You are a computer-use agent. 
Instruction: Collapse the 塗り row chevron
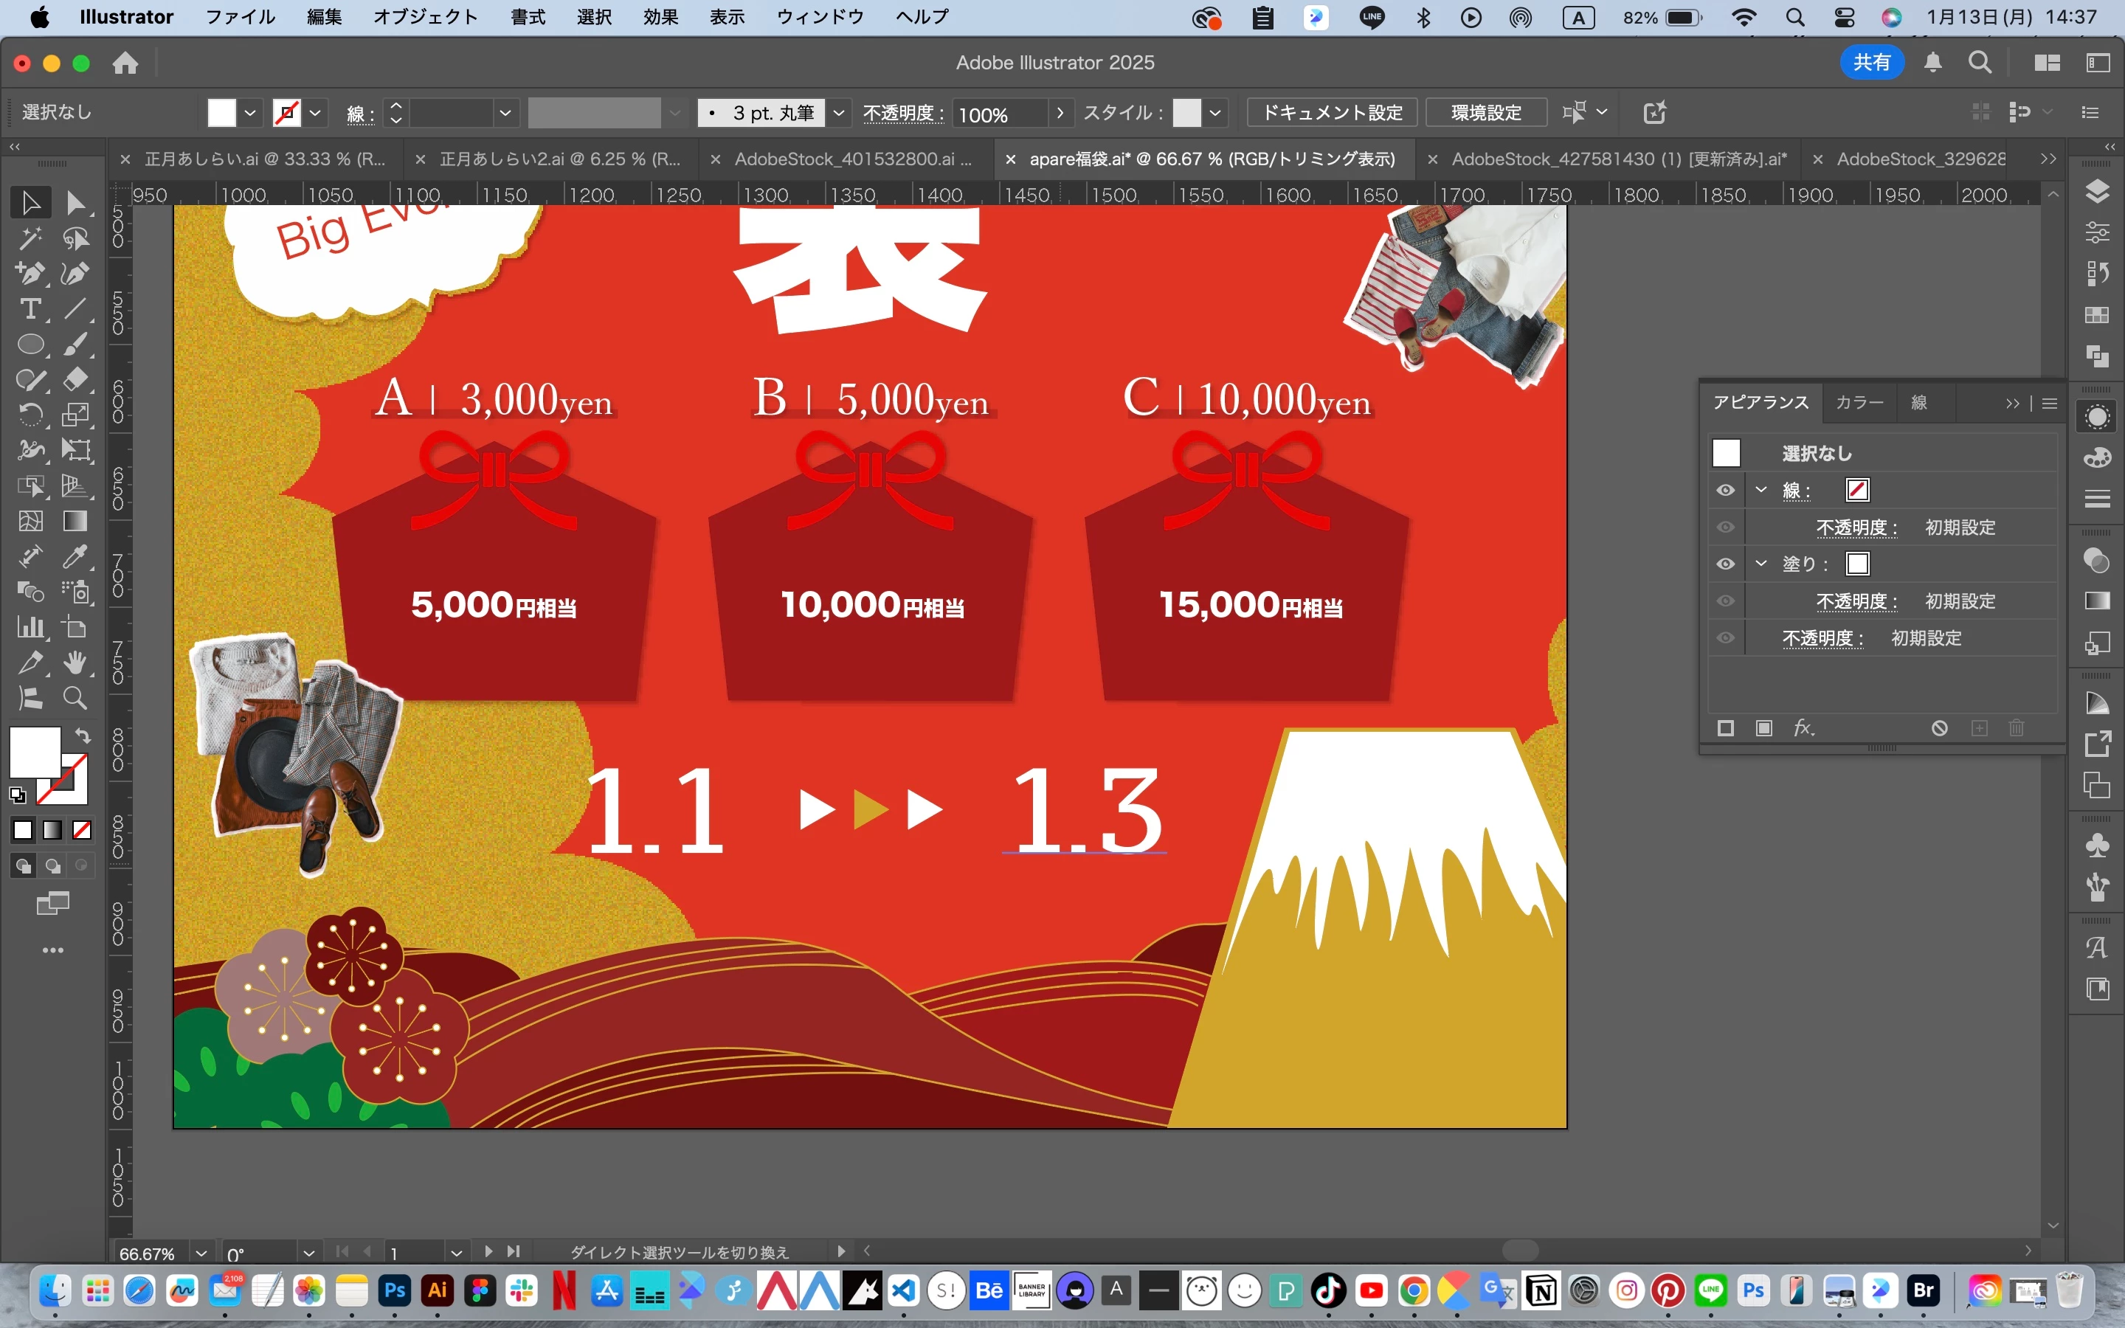[1761, 564]
